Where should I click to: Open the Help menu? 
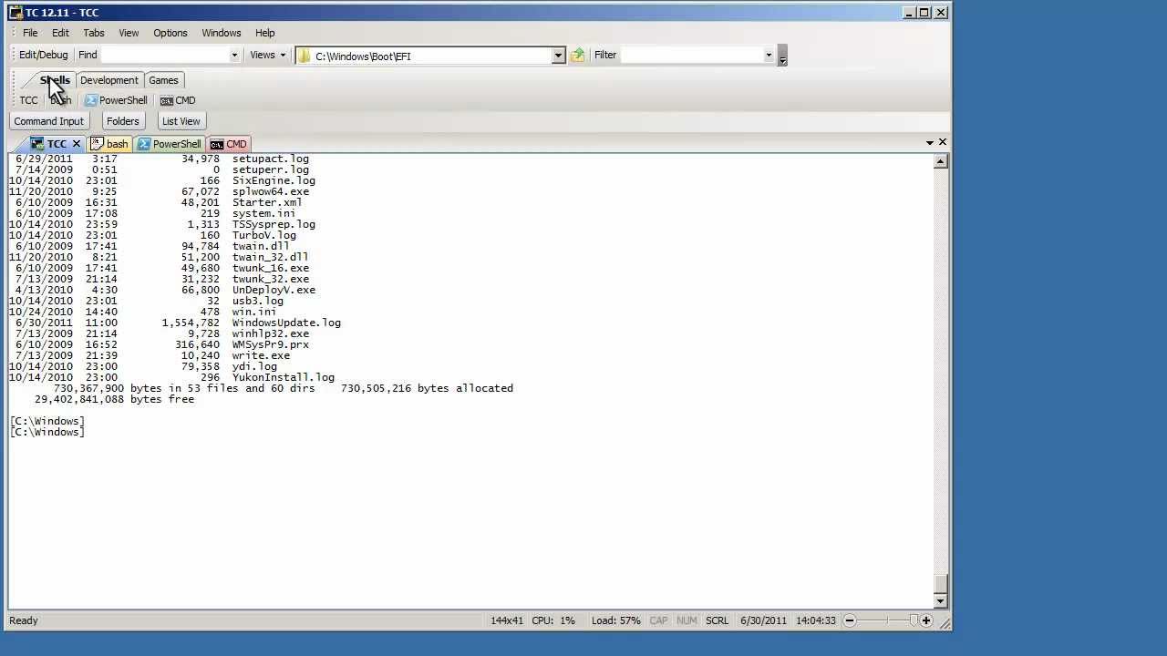[x=265, y=33]
